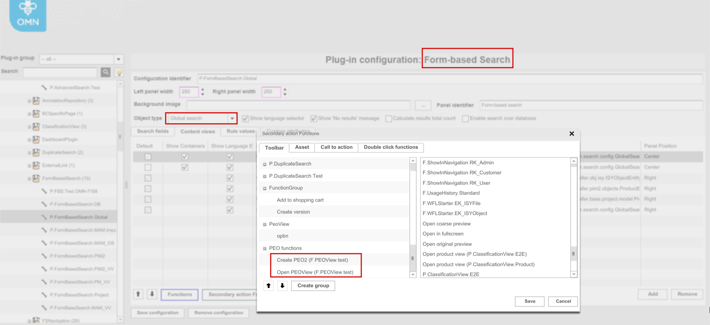
Task: Click the down arrow below content views table
Action: point(152,294)
